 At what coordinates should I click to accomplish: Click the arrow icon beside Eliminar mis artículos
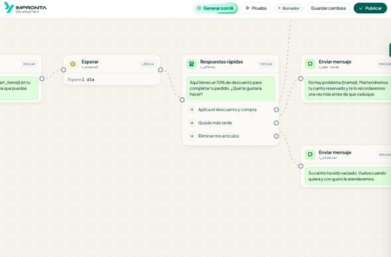coord(192,136)
